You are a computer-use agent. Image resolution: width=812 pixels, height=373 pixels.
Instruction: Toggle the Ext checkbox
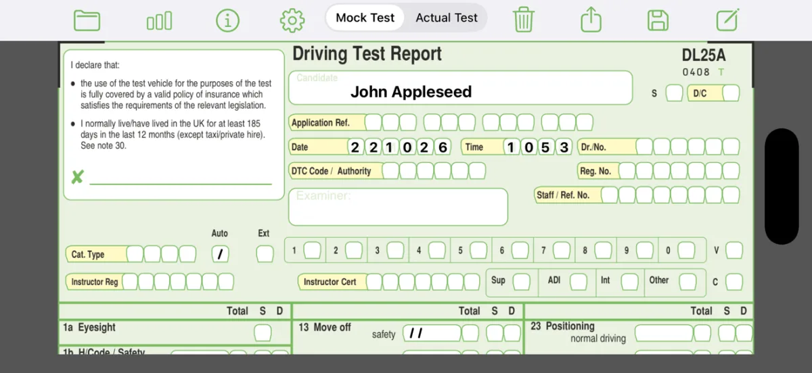265,254
